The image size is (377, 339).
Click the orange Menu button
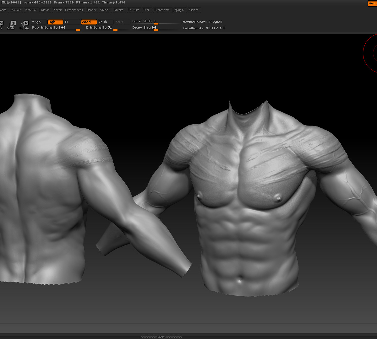(x=372, y=3)
